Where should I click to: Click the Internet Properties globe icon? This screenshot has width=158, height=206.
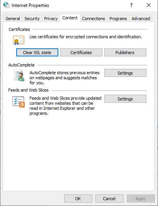[7, 5]
